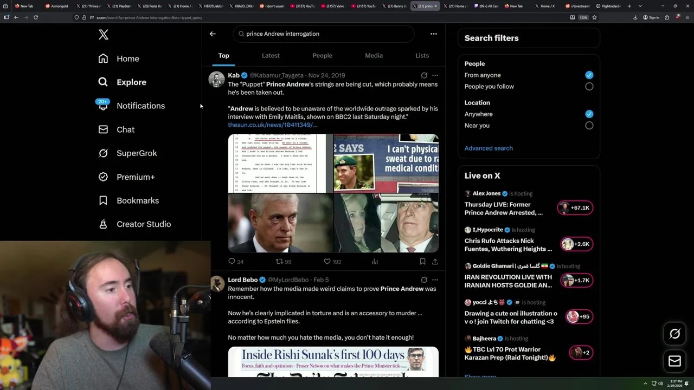Open the transcript image in Kab's post
The height and width of the screenshot is (390, 694).
pos(280,164)
